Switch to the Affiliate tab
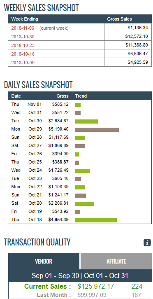Image resolution: width=153 pixels, height=299 pixels. pyautogui.click(x=116, y=261)
